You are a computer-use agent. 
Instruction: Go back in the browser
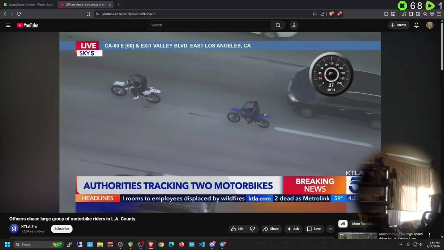coord(5,14)
